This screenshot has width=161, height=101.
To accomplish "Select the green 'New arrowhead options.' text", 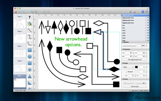I will point(71,42).
